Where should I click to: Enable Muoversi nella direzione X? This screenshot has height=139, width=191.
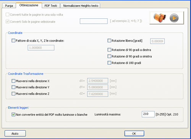(13, 81)
